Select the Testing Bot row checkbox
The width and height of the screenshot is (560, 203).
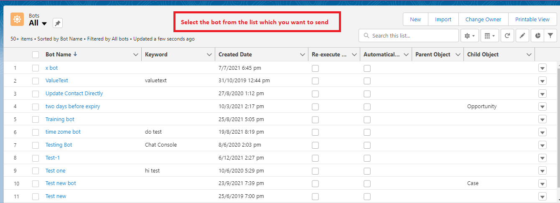(36, 145)
